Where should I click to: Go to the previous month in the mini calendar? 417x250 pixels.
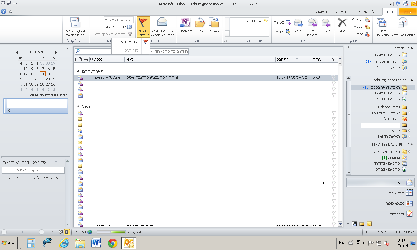pyautogui.click(x=17, y=52)
